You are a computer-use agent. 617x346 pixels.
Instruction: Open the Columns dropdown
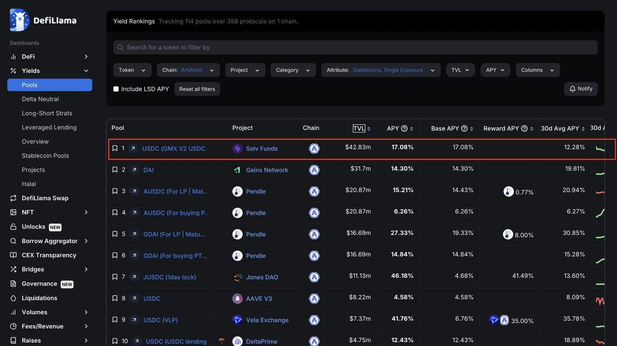[538, 70]
